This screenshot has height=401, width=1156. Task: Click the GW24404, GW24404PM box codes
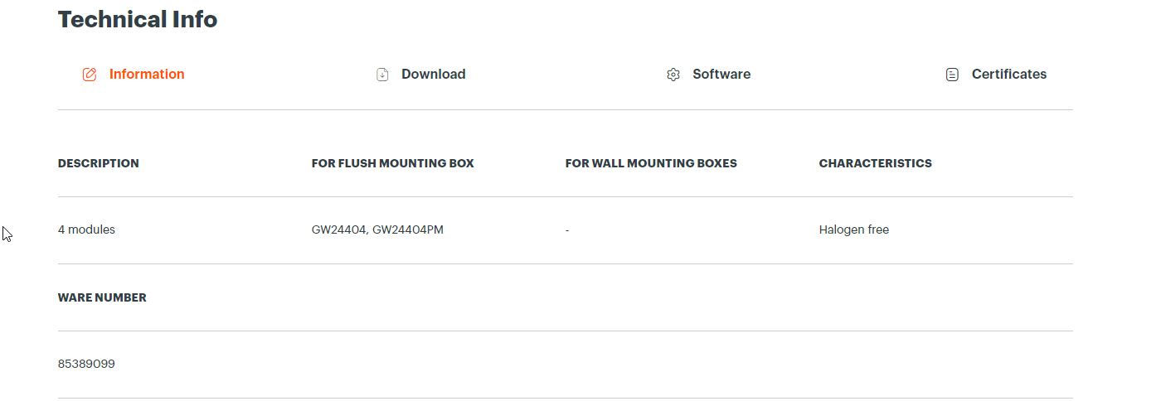[x=377, y=229]
